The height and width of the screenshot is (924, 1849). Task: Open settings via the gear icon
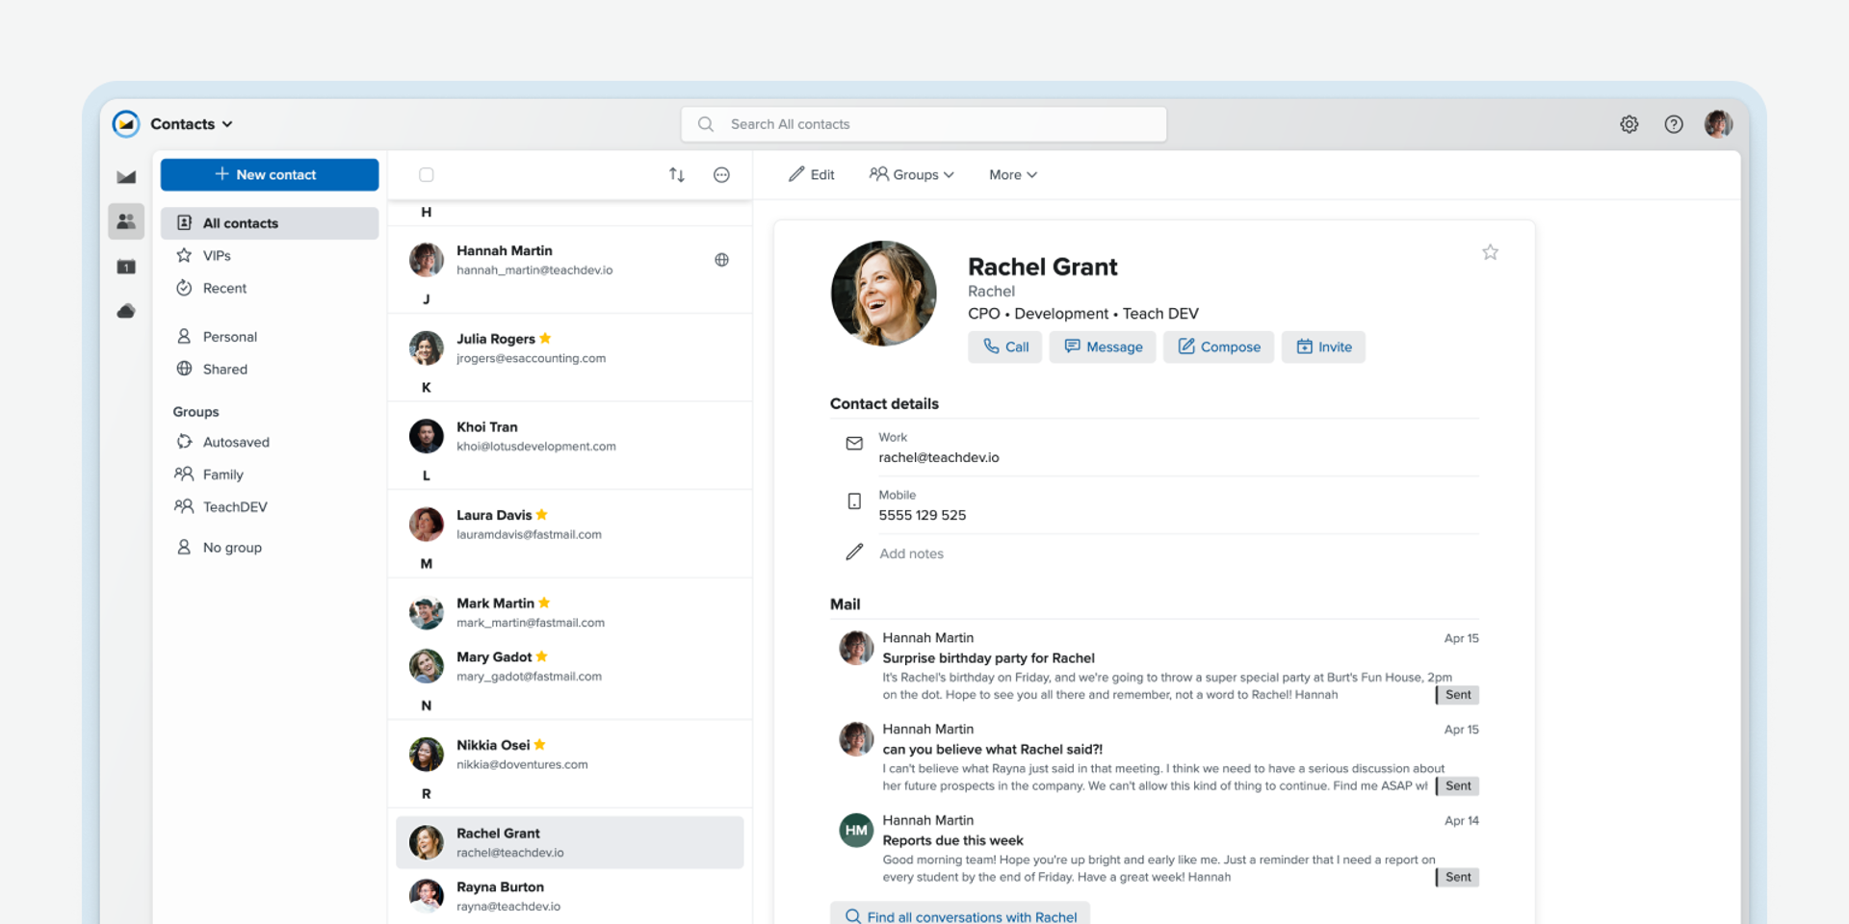tap(1628, 124)
